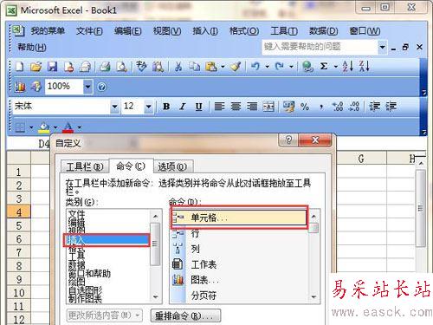Select the 分页符 command
Viewport: 433px width, 325px height.
point(240,296)
